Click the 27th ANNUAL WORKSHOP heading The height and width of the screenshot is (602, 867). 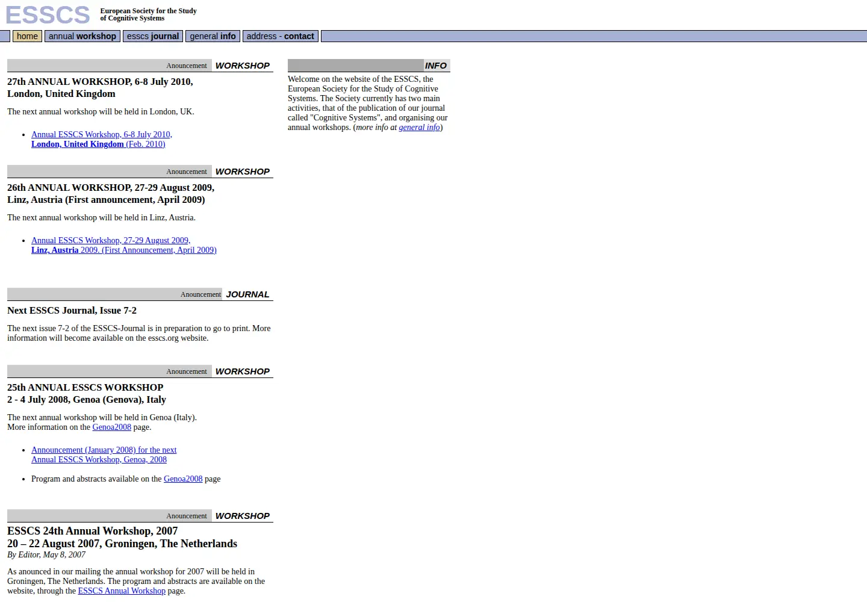(x=100, y=88)
